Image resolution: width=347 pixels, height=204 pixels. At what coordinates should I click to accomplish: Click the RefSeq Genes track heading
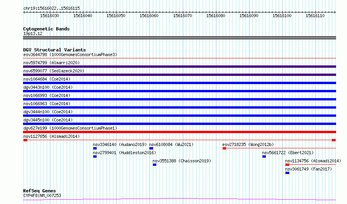tap(39, 191)
